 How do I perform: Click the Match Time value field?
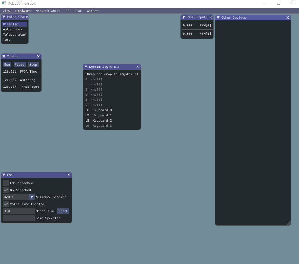[19, 211]
